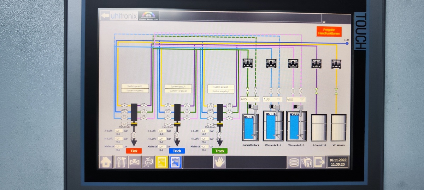Expand the AUS dropdown for Lösemittellack
The width and height of the screenshot is (424, 190).
(250, 99)
